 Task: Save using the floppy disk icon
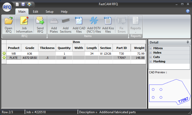[23, 4]
